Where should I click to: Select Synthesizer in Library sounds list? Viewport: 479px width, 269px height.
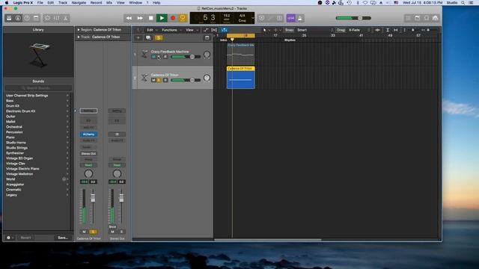[x=15, y=152]
